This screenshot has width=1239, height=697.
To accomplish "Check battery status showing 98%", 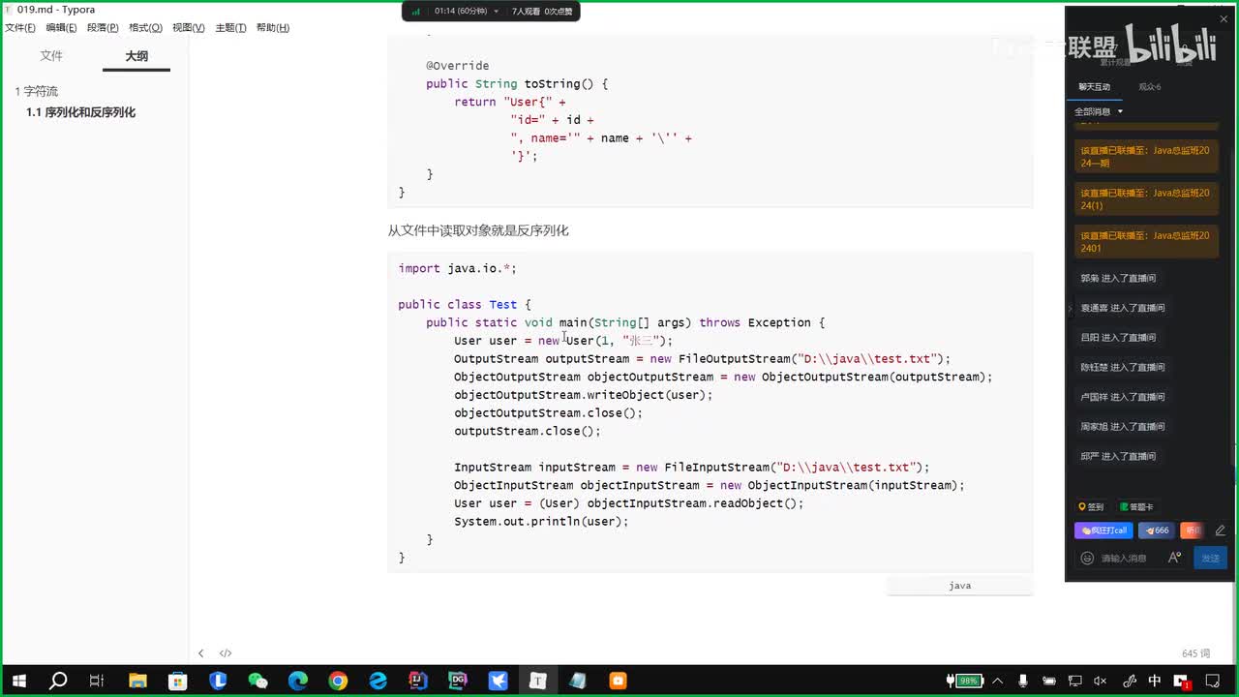I will coord(965,681).
